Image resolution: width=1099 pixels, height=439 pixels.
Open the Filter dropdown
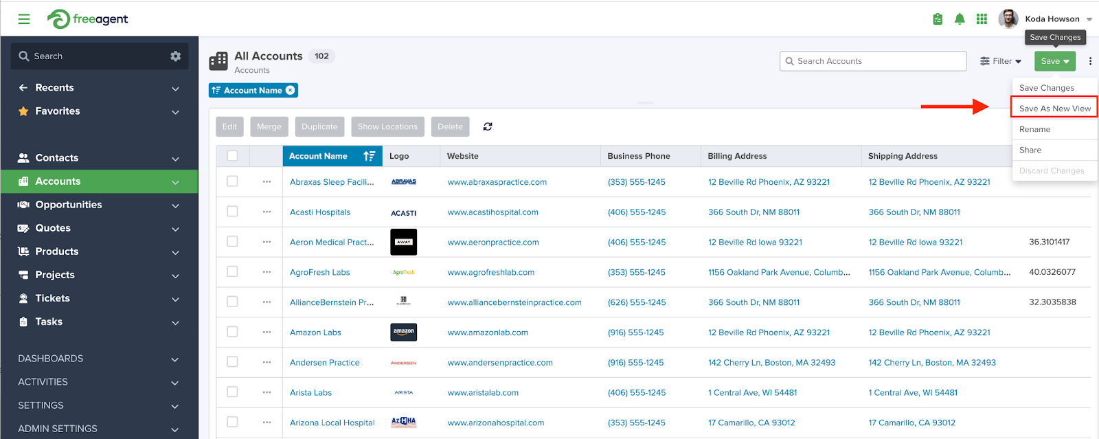(x=1001, y=61)
